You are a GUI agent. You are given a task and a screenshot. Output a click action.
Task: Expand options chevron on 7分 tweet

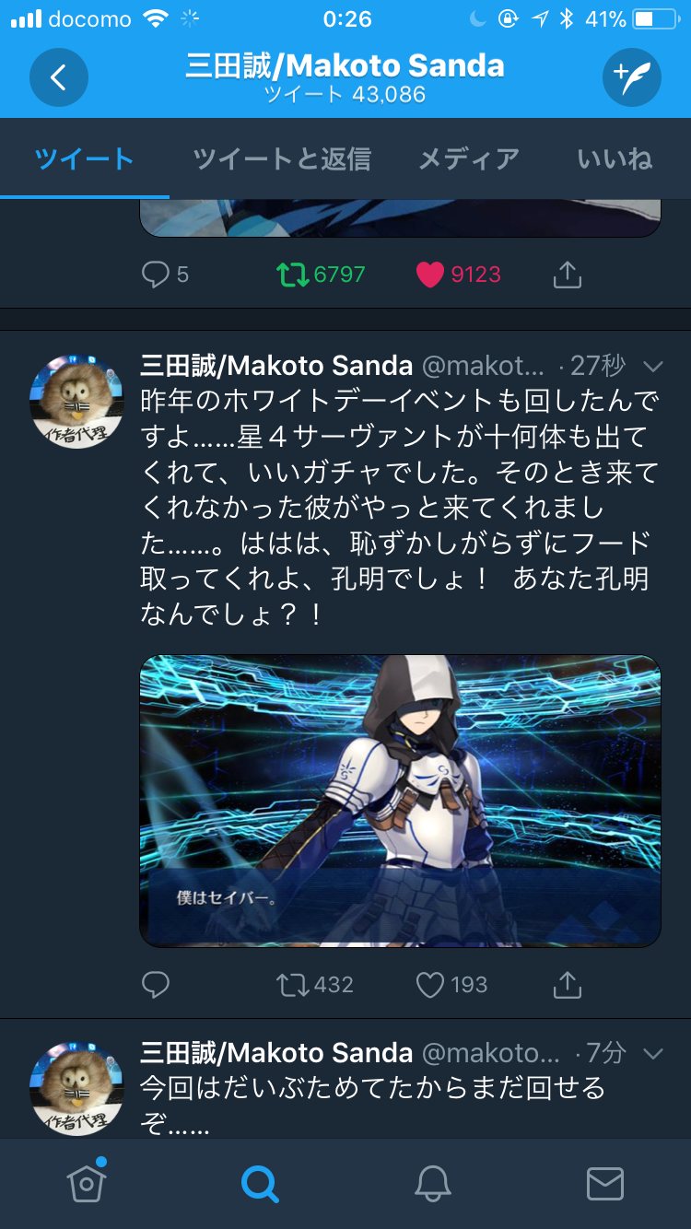[653, 1053]
